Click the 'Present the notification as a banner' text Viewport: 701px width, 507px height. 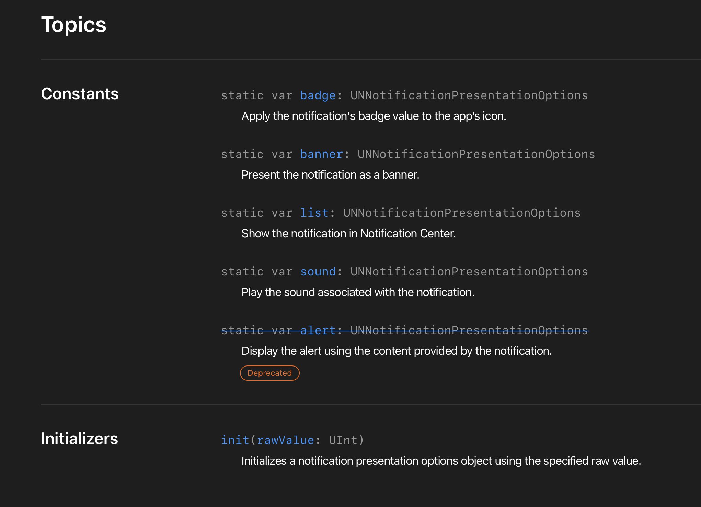(x=330, y=175)
